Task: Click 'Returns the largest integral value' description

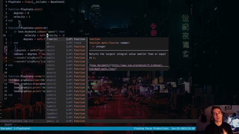Action: [x=127, y=56]
